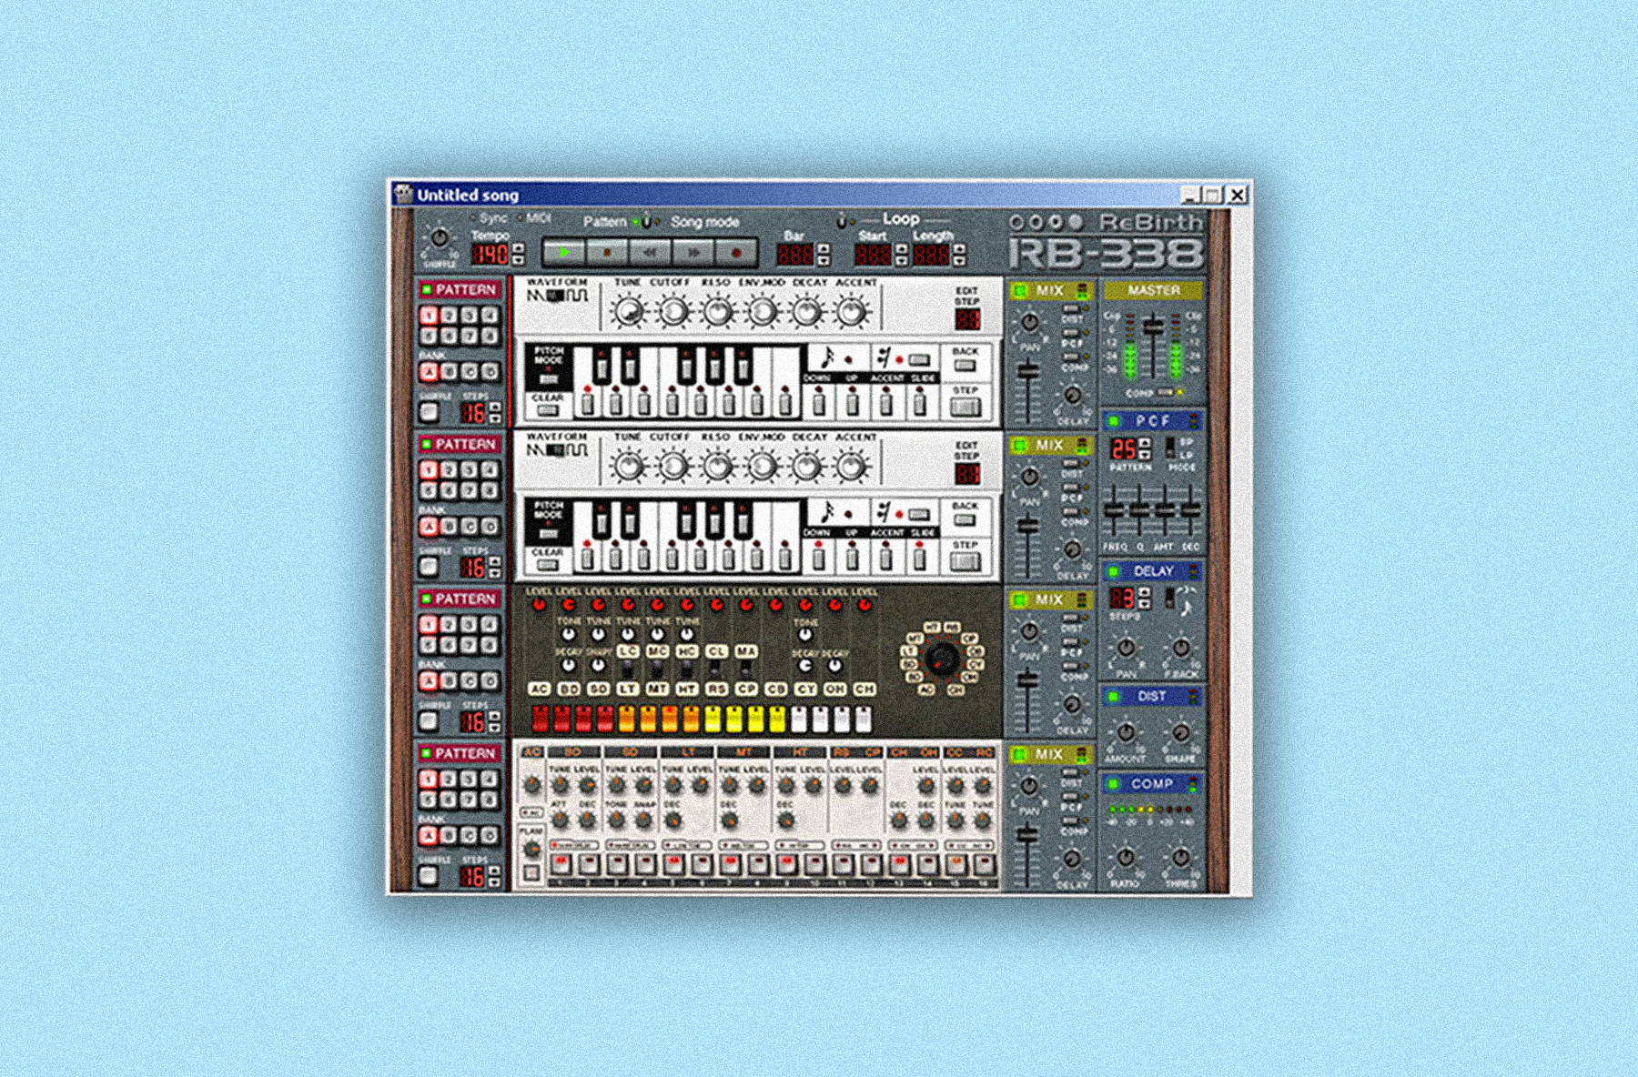Click the Delay knob on the first Mix channel
The height and width of the screenshot is (1077, 1638).
[x=1072, y=396]
